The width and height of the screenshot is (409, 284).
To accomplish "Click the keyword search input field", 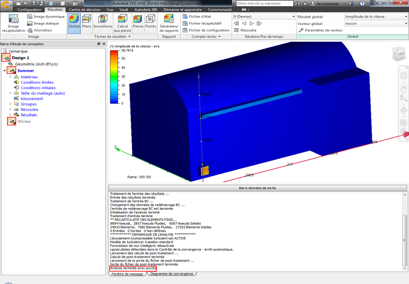I will pos(265,3).
